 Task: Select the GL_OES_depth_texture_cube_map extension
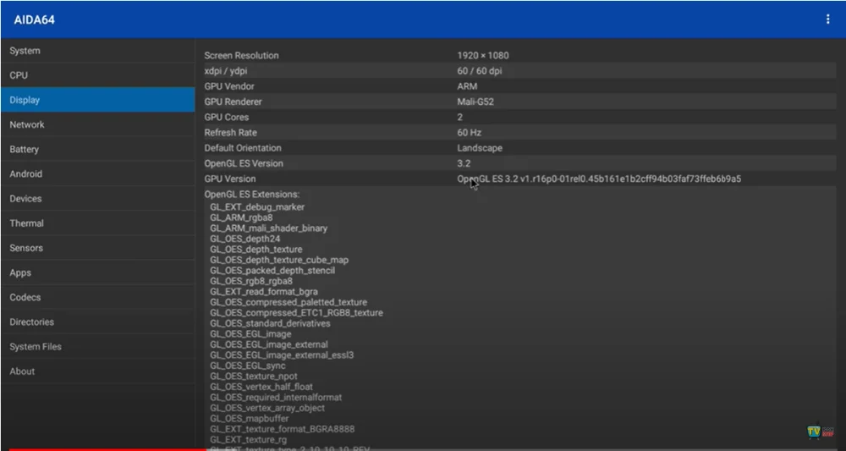(x=279, y=260)
